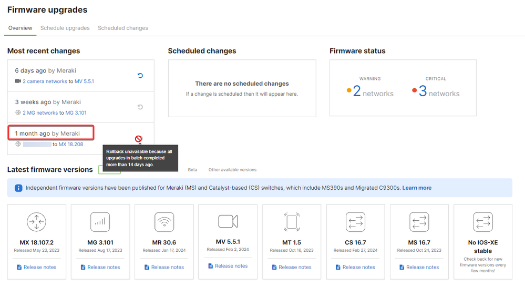Click the CS switch icon
Screen dimensions: 525x287
click(355, 222)
